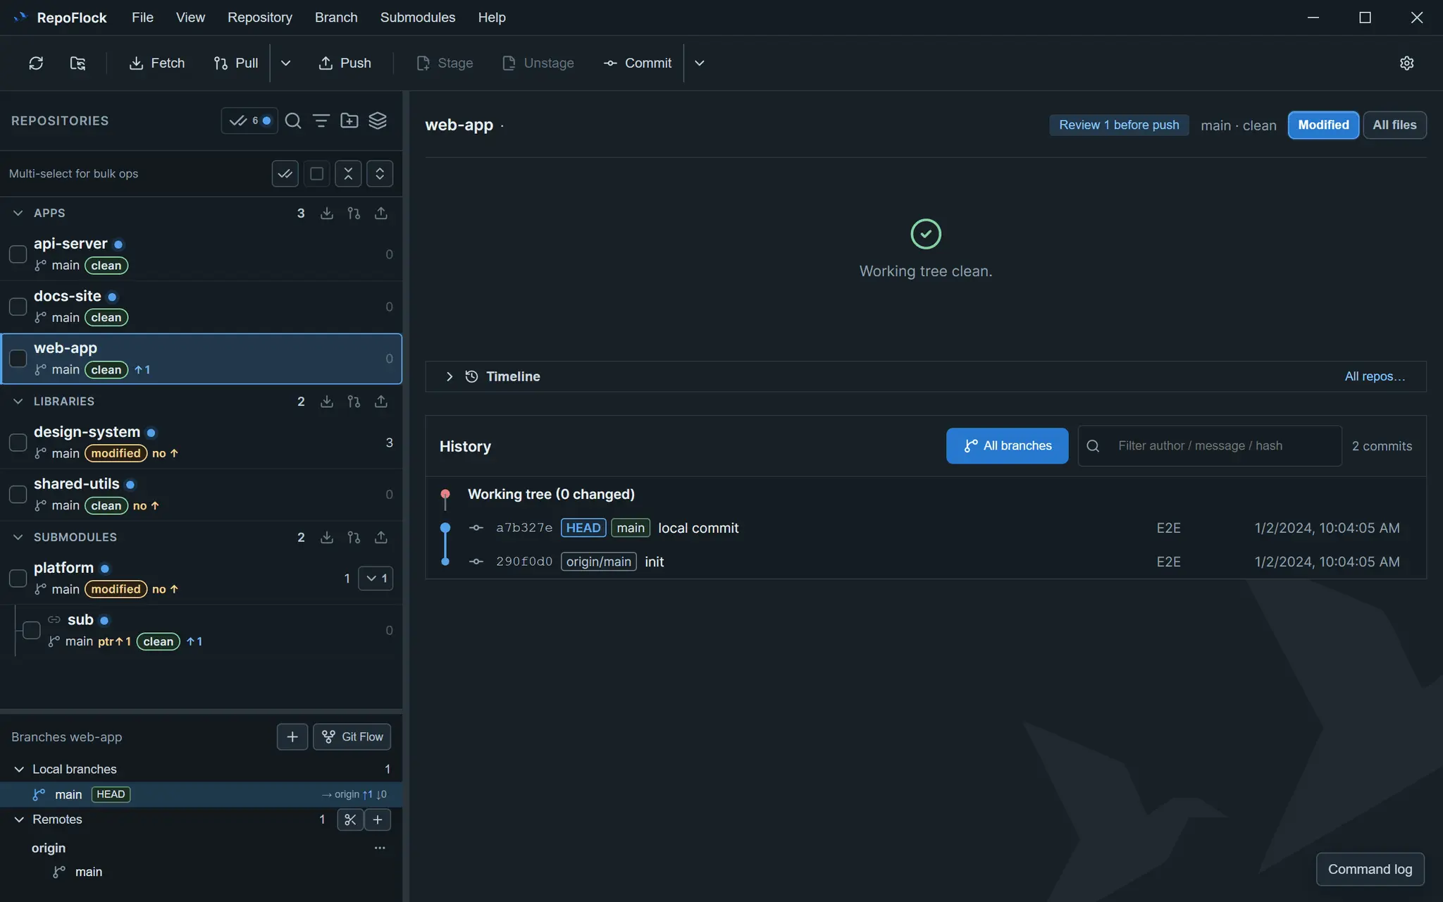Add a new remote with plus icon
This screenshot has height=902, width=1443.
click(378, 820)
